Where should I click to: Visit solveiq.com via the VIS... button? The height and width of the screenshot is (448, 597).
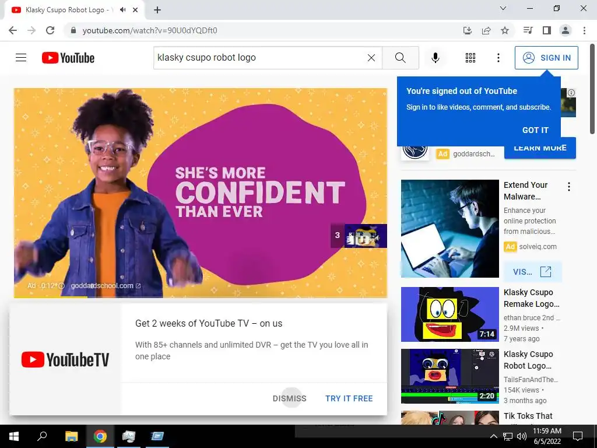[532, 272]
